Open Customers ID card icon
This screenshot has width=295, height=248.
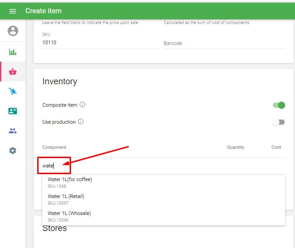[x=13, y=111]
